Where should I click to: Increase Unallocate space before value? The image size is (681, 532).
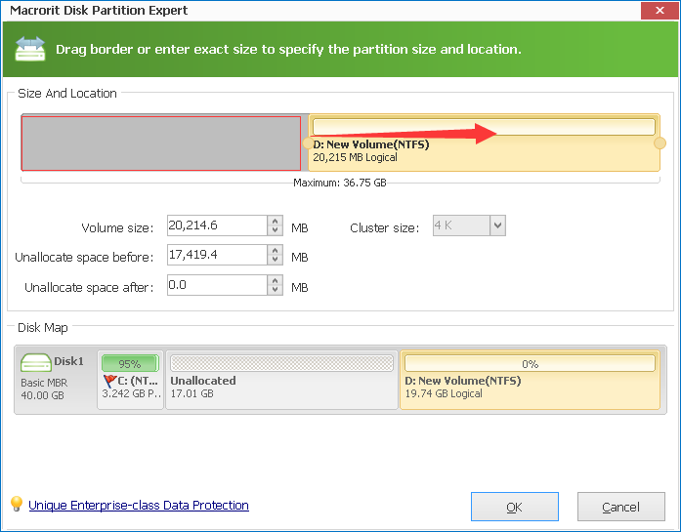[x=275, y=250]
